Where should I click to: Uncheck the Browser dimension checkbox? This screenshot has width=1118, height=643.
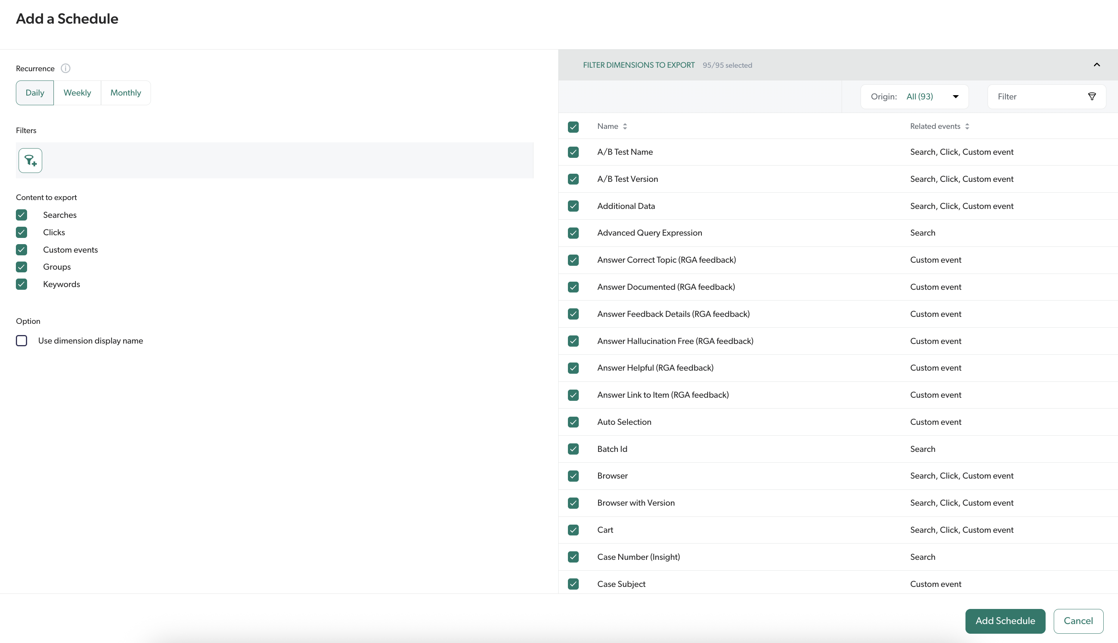(573, 475)
